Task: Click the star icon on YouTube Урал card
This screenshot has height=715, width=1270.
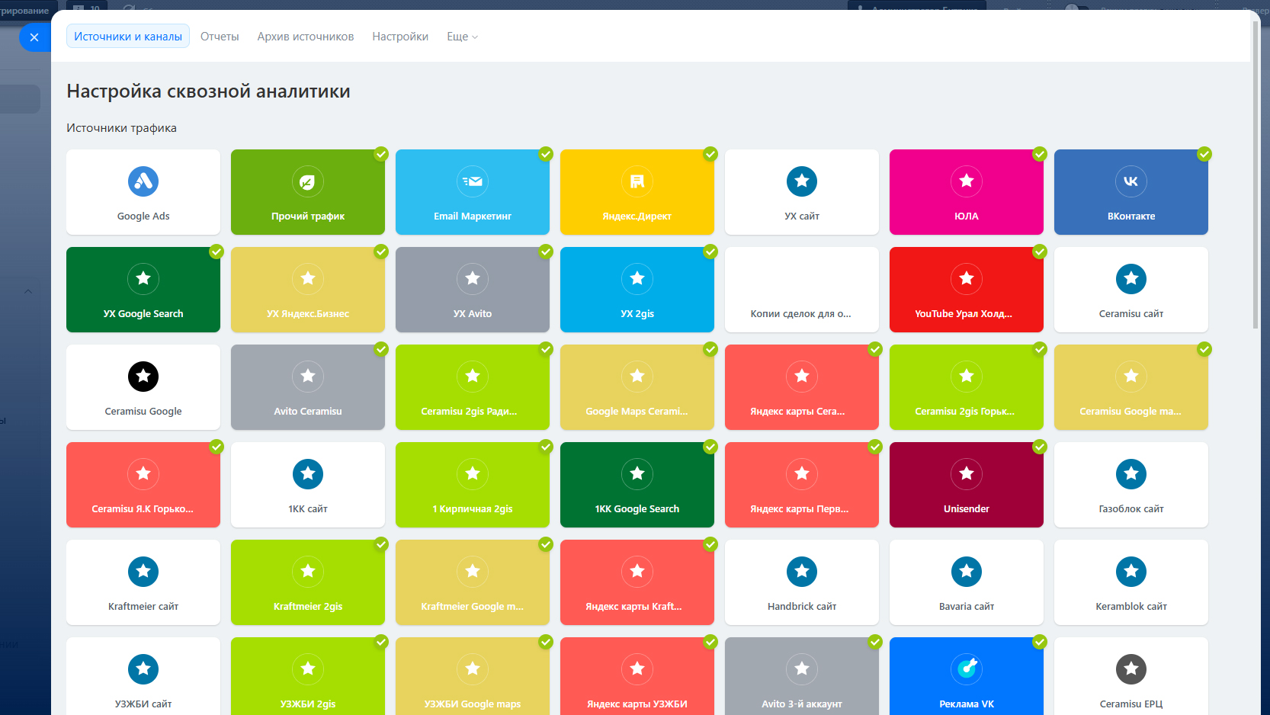Action: coord(967,279)
